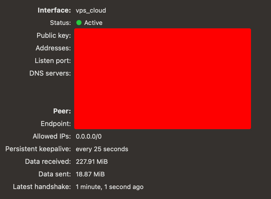The width and height of the screenshot is (271, 199).
Task: Select the 227.91 MiB data received value
Action: [x=92, y=162]
